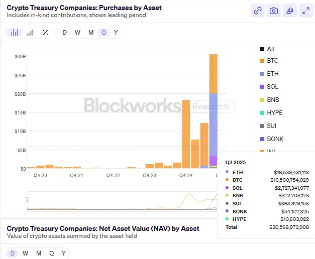Select the cumulative bar chart icon
315x259 pixels.
(x=30, y=33)
